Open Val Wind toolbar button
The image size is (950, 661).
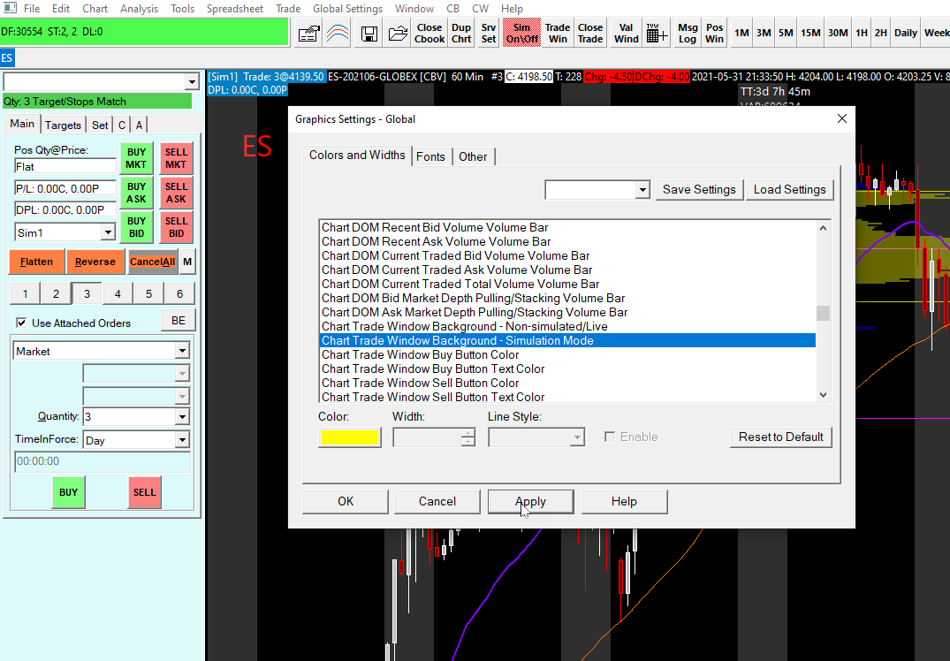click(x=626, y=34)
